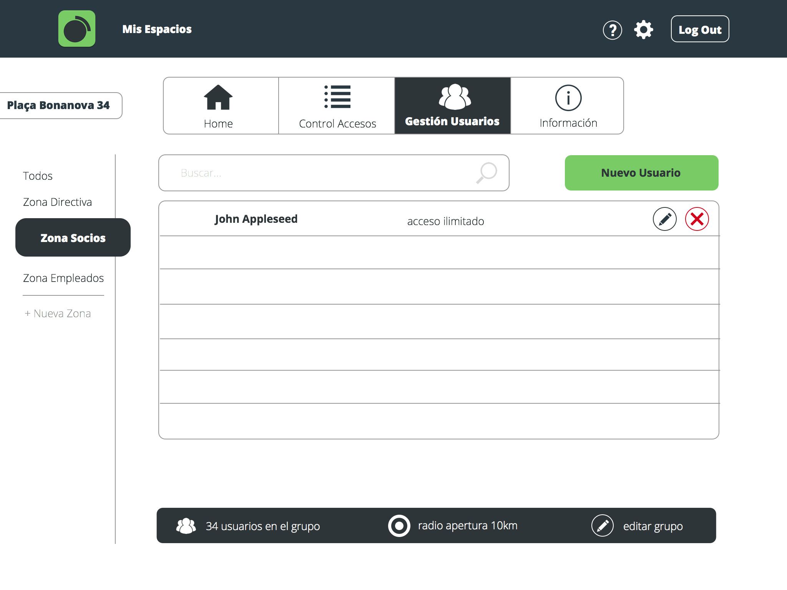The height and width of the screenshot is (590, 787).
Task: Click the editar grupo pencil icon
Action: pos(602,525)
